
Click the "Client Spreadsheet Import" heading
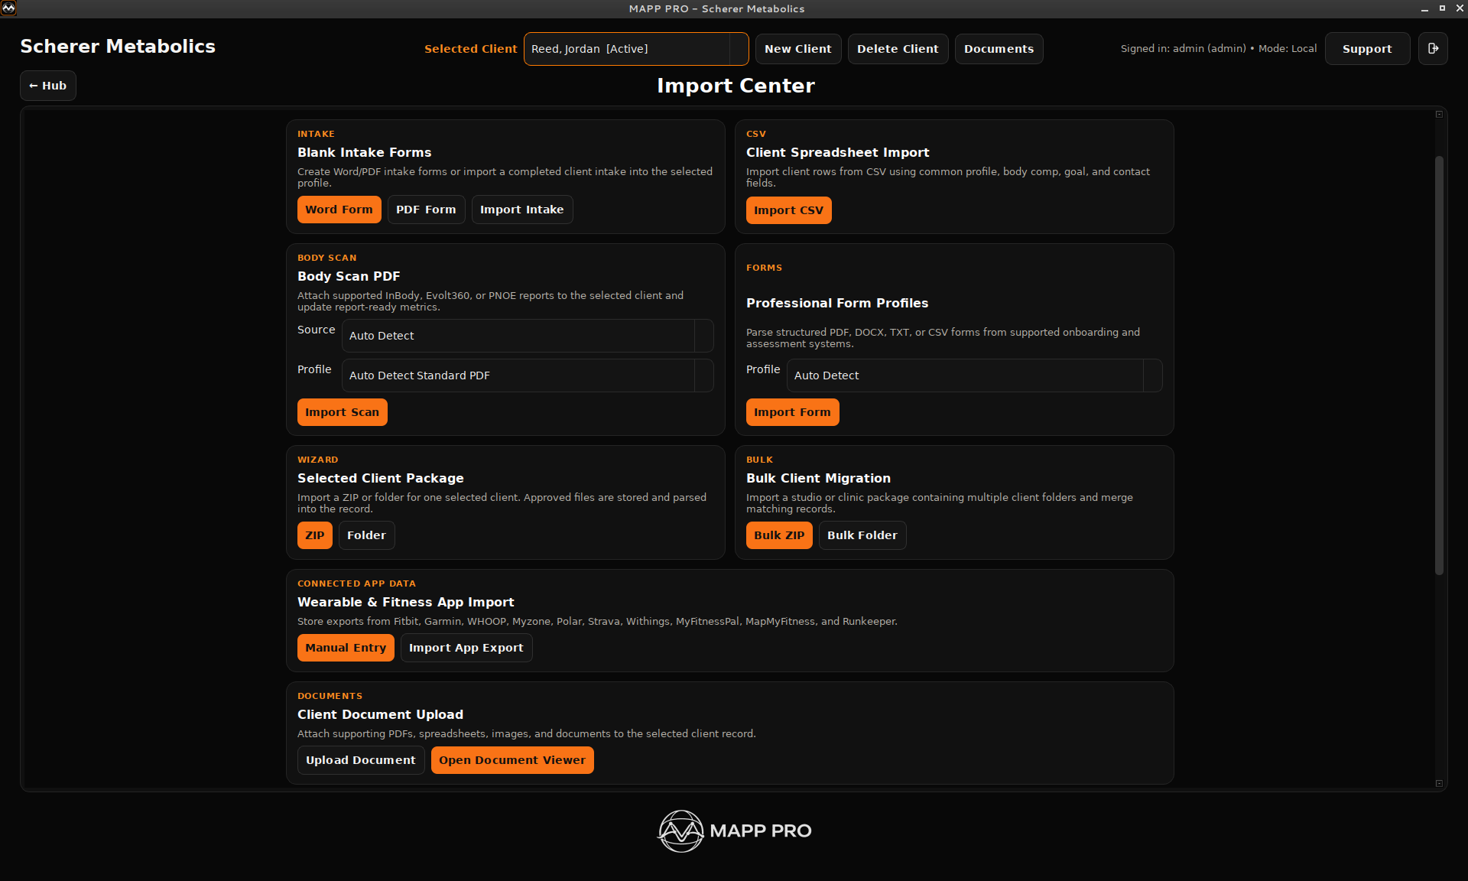tap(838, 152)
